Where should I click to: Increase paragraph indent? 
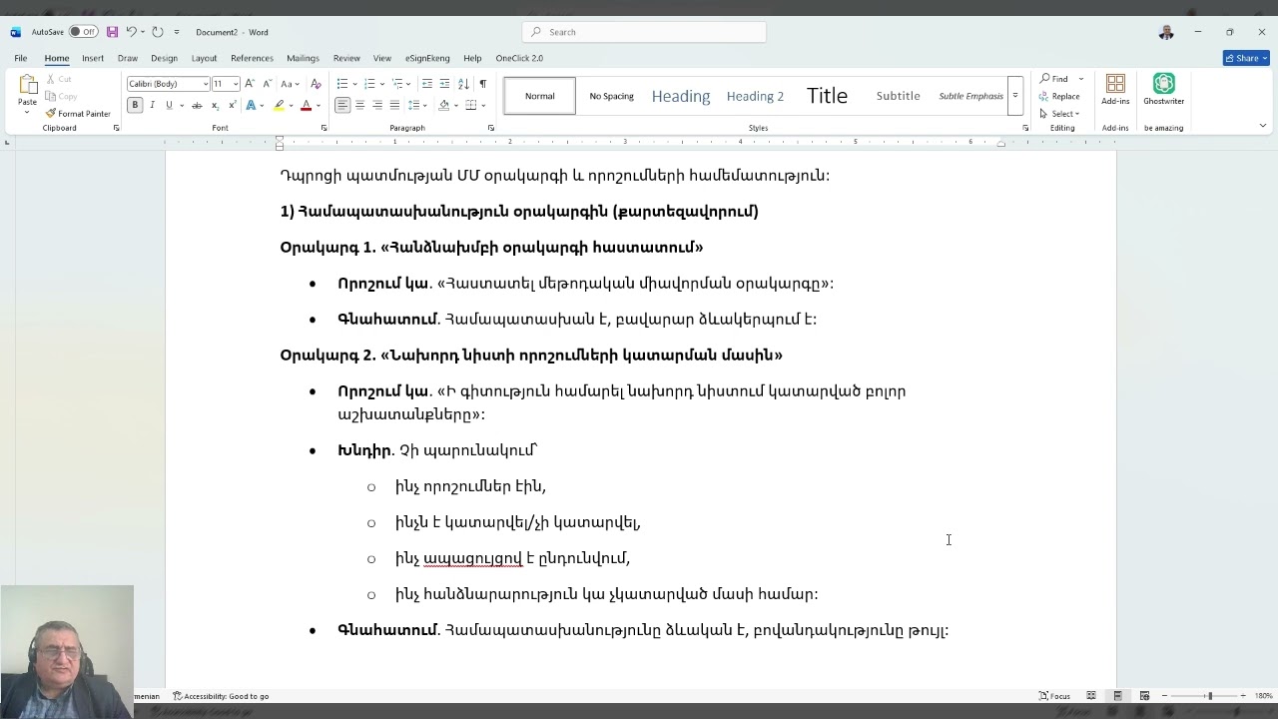(x=444, y=84)
